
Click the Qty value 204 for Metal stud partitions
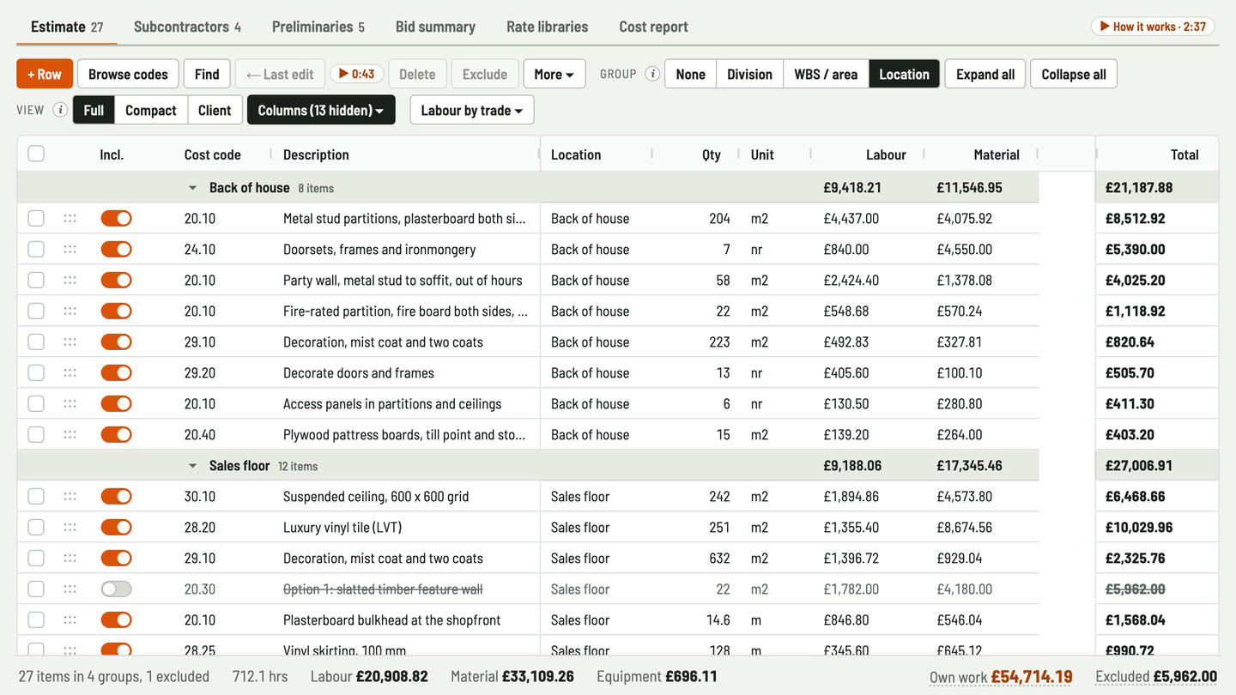click(719, 219)
